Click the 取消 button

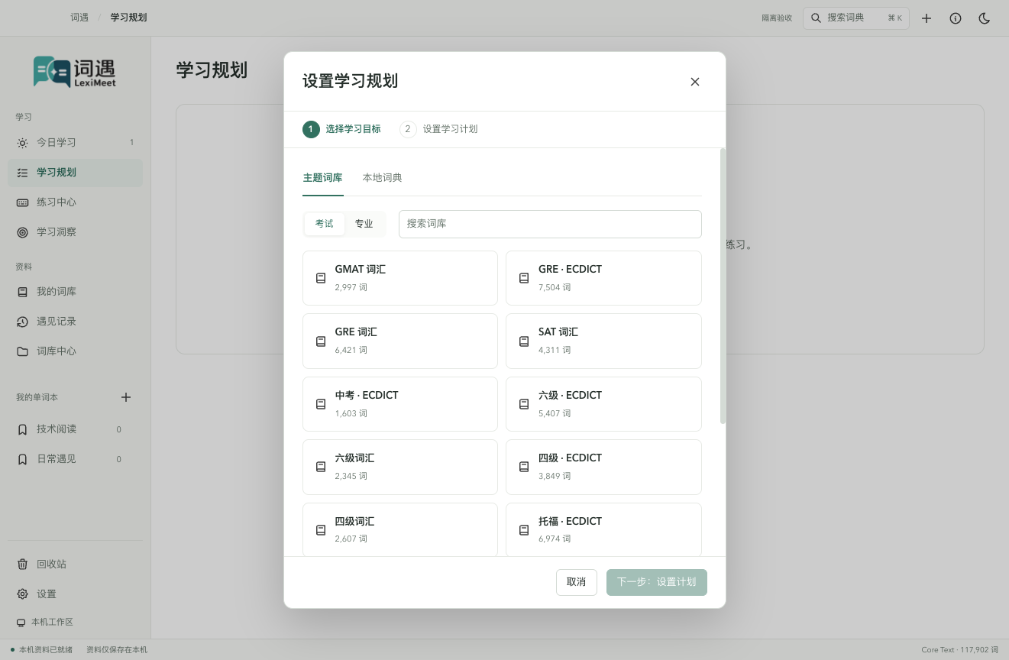coord(577,582)
